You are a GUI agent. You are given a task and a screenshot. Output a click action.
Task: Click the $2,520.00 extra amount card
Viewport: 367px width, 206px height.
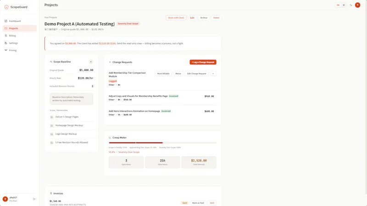pyautogui.click(x=199, y=162)
